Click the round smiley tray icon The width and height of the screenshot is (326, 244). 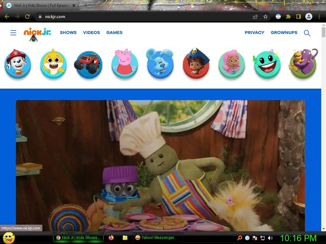(247, 238)
